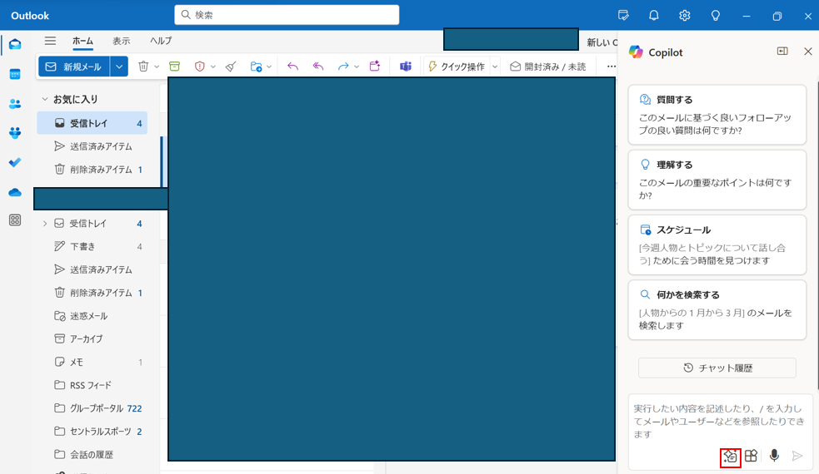Screen dimensions: 819x474
Task: Open the Quick actions dropdown arrow
Action: click(495, 67)
